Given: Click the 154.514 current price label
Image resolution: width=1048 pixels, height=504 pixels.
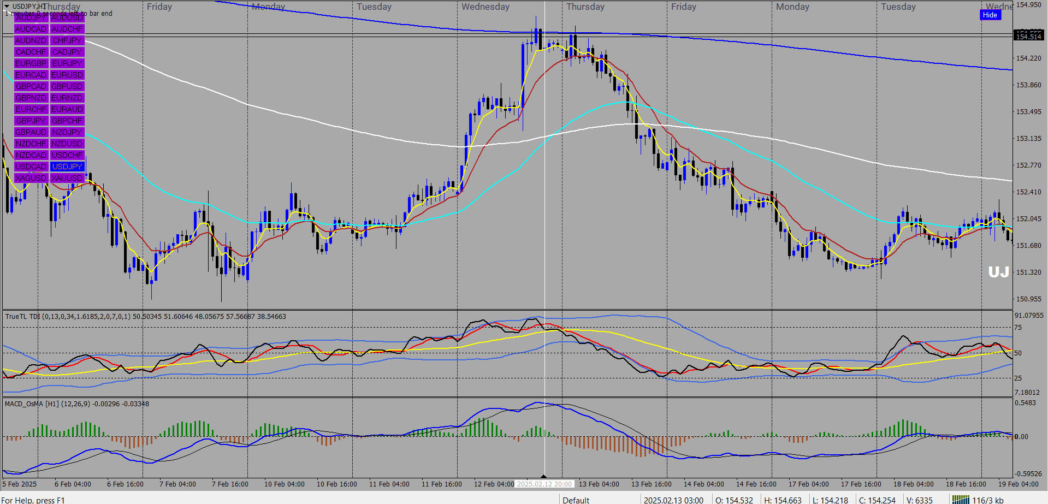Looking at the screenshot, I should 1028,36.
